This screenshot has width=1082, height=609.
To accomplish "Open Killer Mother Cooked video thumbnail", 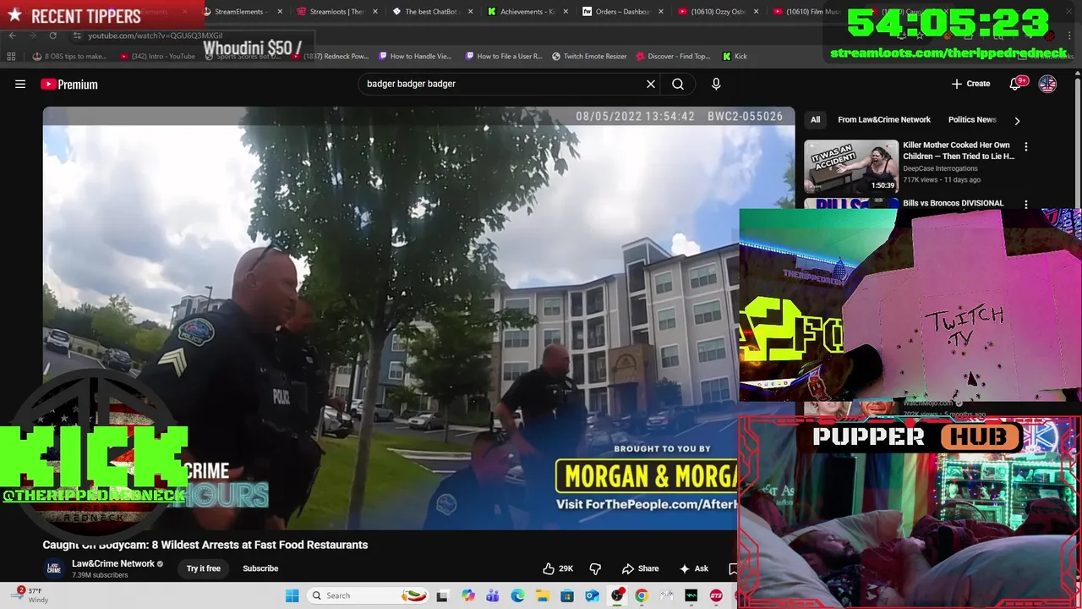I will pos(850,166).
